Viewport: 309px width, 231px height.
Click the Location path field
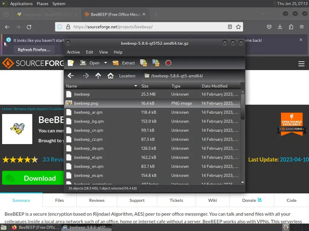[192, 76]
